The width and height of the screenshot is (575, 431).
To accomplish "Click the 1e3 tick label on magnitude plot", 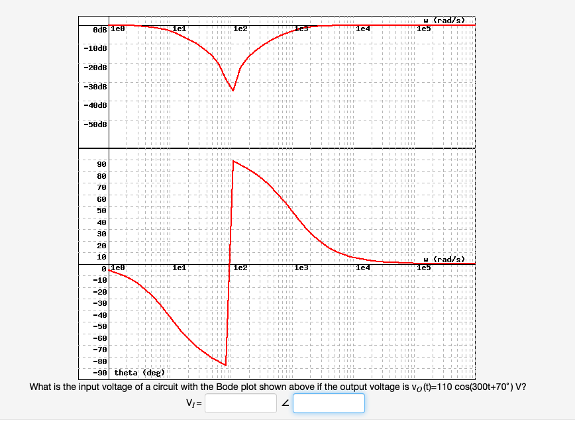I will [301, 28].
